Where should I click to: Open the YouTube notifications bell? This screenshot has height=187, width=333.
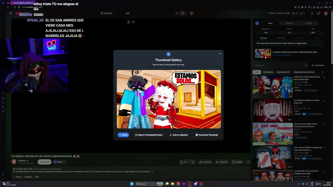coord(318,13)
